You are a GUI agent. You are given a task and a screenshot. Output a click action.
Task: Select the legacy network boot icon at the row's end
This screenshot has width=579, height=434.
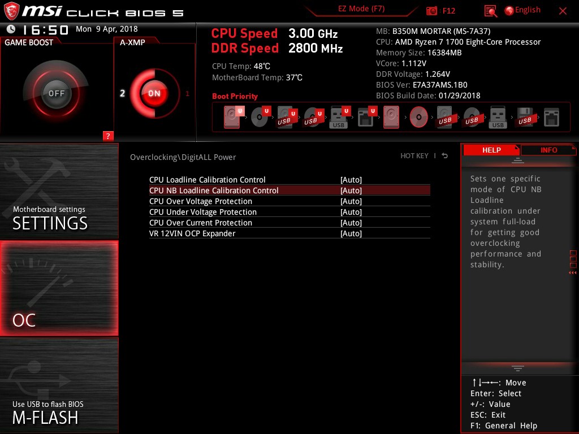552,117
